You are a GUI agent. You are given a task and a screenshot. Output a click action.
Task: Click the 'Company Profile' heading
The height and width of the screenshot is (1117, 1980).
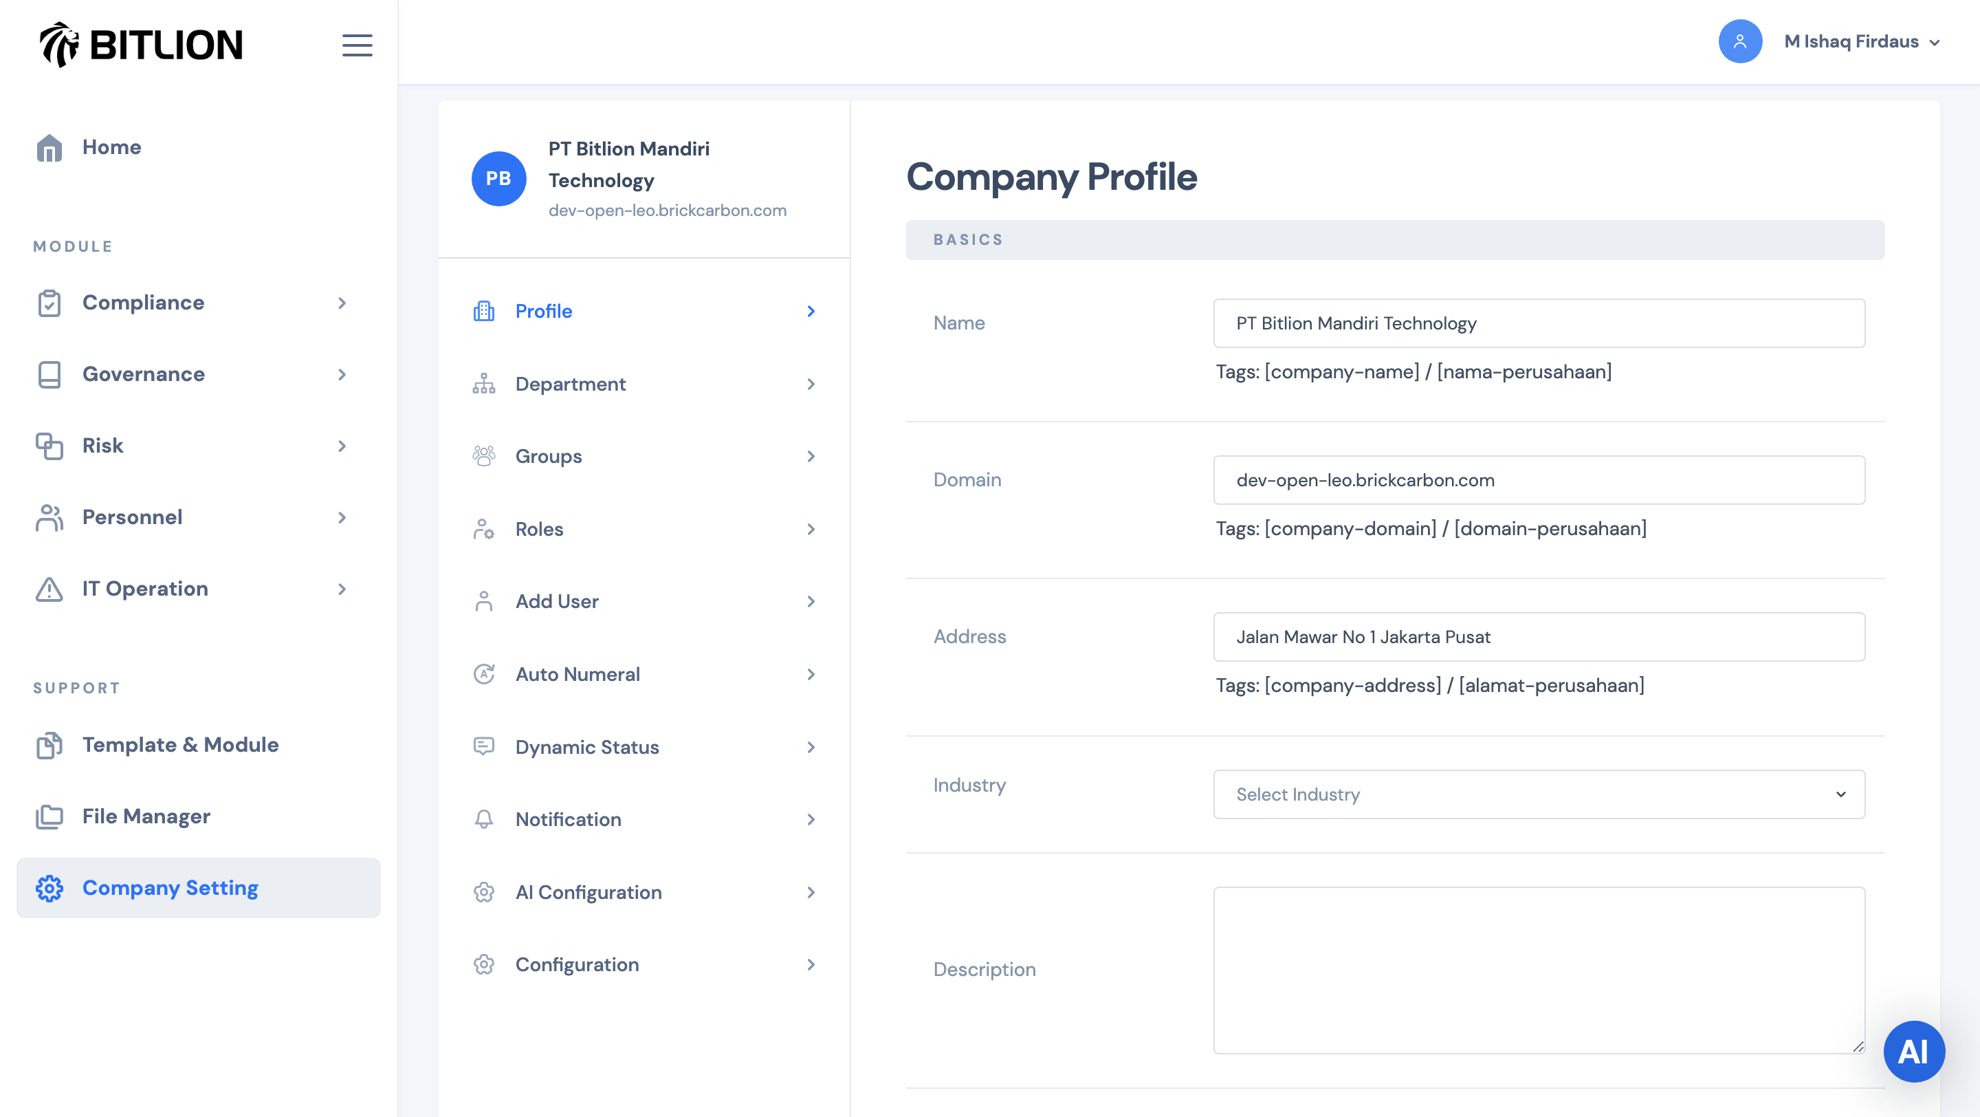1051,177
